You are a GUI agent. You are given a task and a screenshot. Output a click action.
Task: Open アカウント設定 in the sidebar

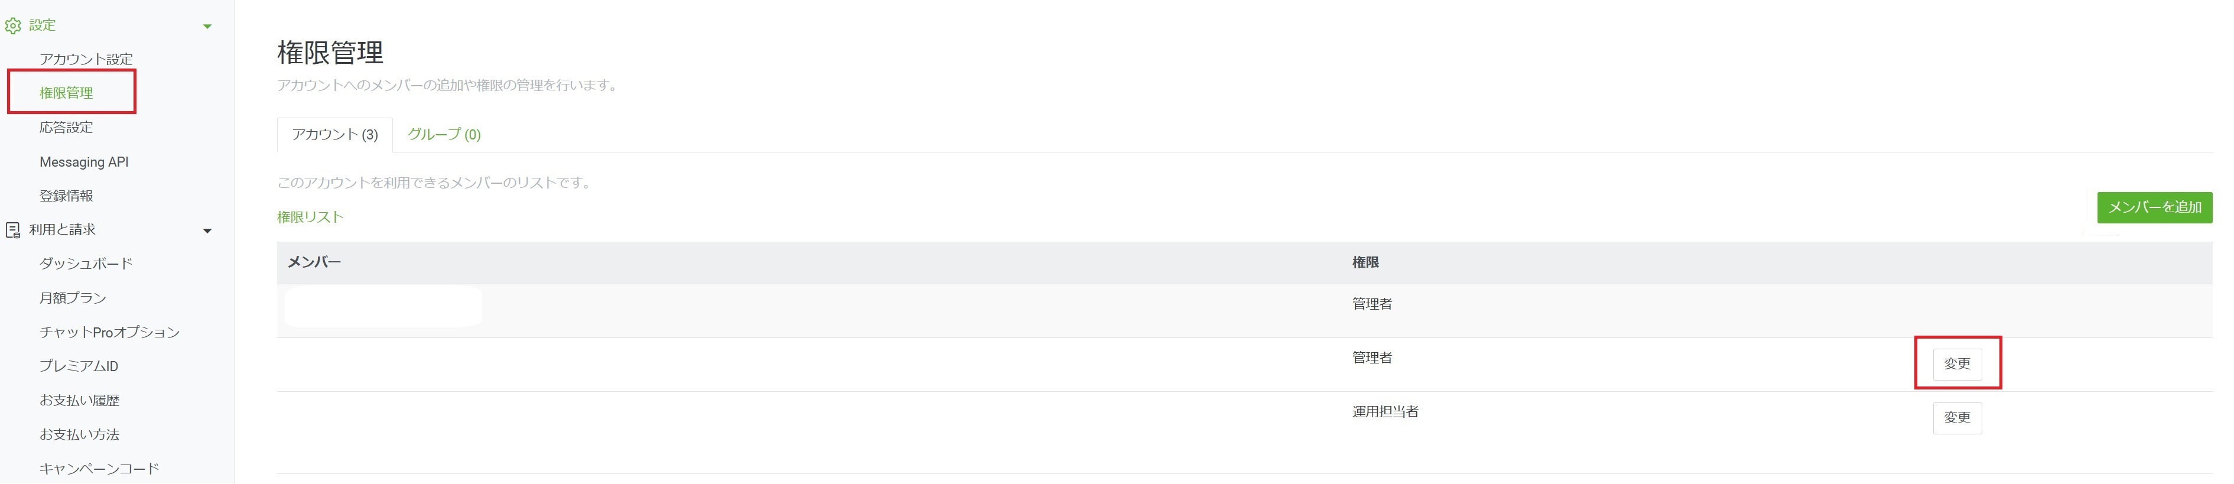[x=86, y=59]
